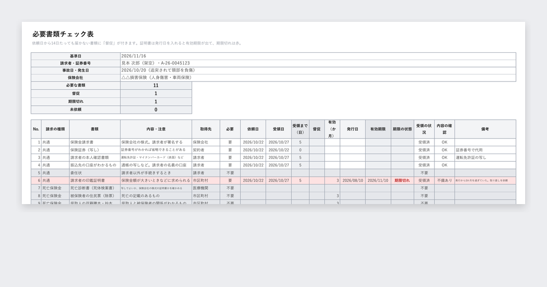The height and width of the screenshot is (287, 547).
Task: Select the 請求者の本人確認書類 cell
Action: point(95,158)
